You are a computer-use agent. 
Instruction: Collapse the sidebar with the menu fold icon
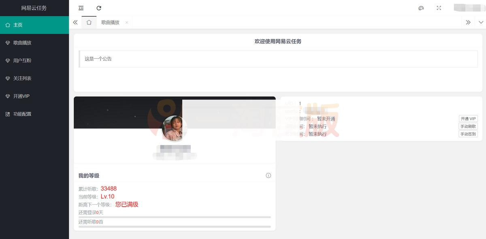pyautogui.click(x=81, y=8)
